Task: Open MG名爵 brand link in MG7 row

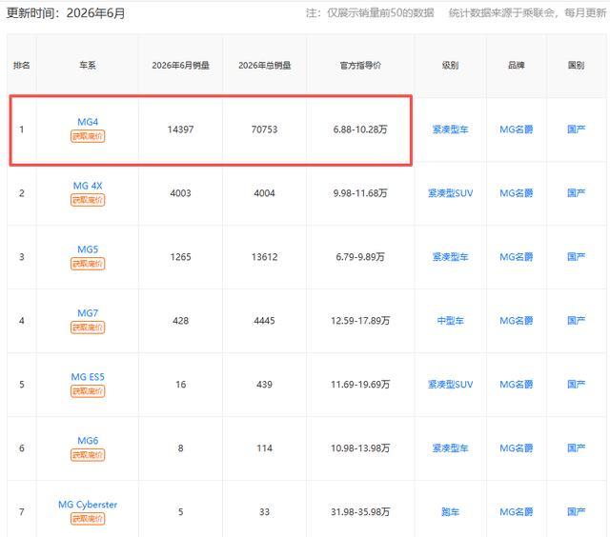Action: pos(517,321)
